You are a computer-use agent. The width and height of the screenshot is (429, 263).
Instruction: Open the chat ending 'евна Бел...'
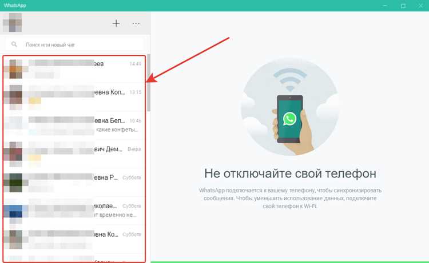coord(74,126)
